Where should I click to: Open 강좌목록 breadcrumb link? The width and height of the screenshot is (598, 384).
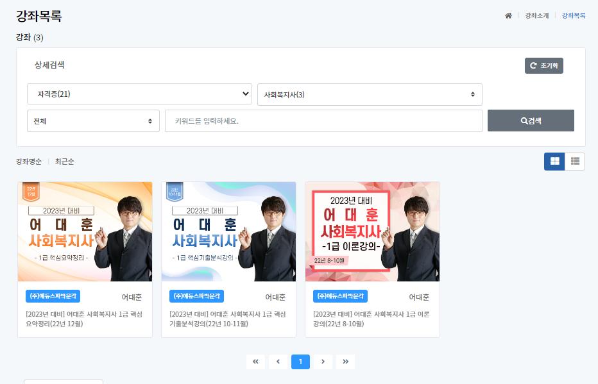pyautogui.click(x=573, y=15)
